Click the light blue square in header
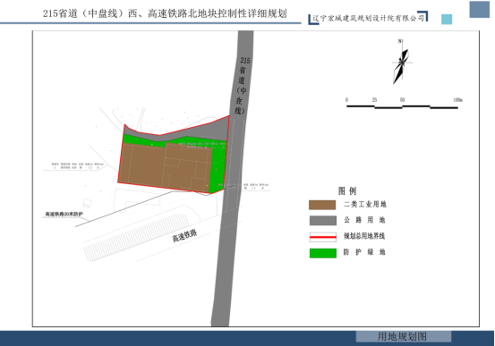 pyautogui.click(x=447, y=20)
